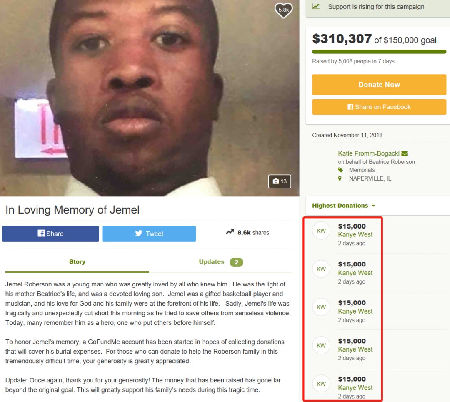
Task: Click the second Kanye West donor name
Action: [x=355, y=273]
